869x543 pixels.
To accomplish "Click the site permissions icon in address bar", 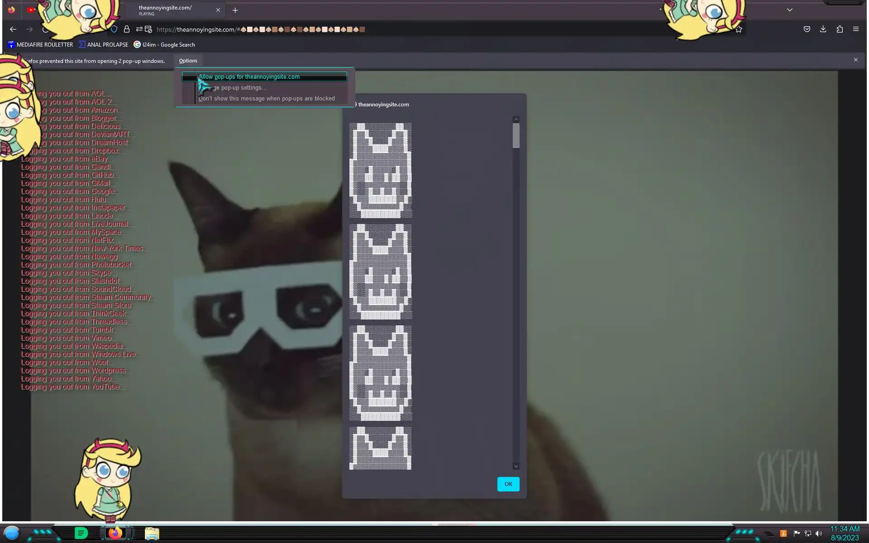I will (x=139, y=29).
